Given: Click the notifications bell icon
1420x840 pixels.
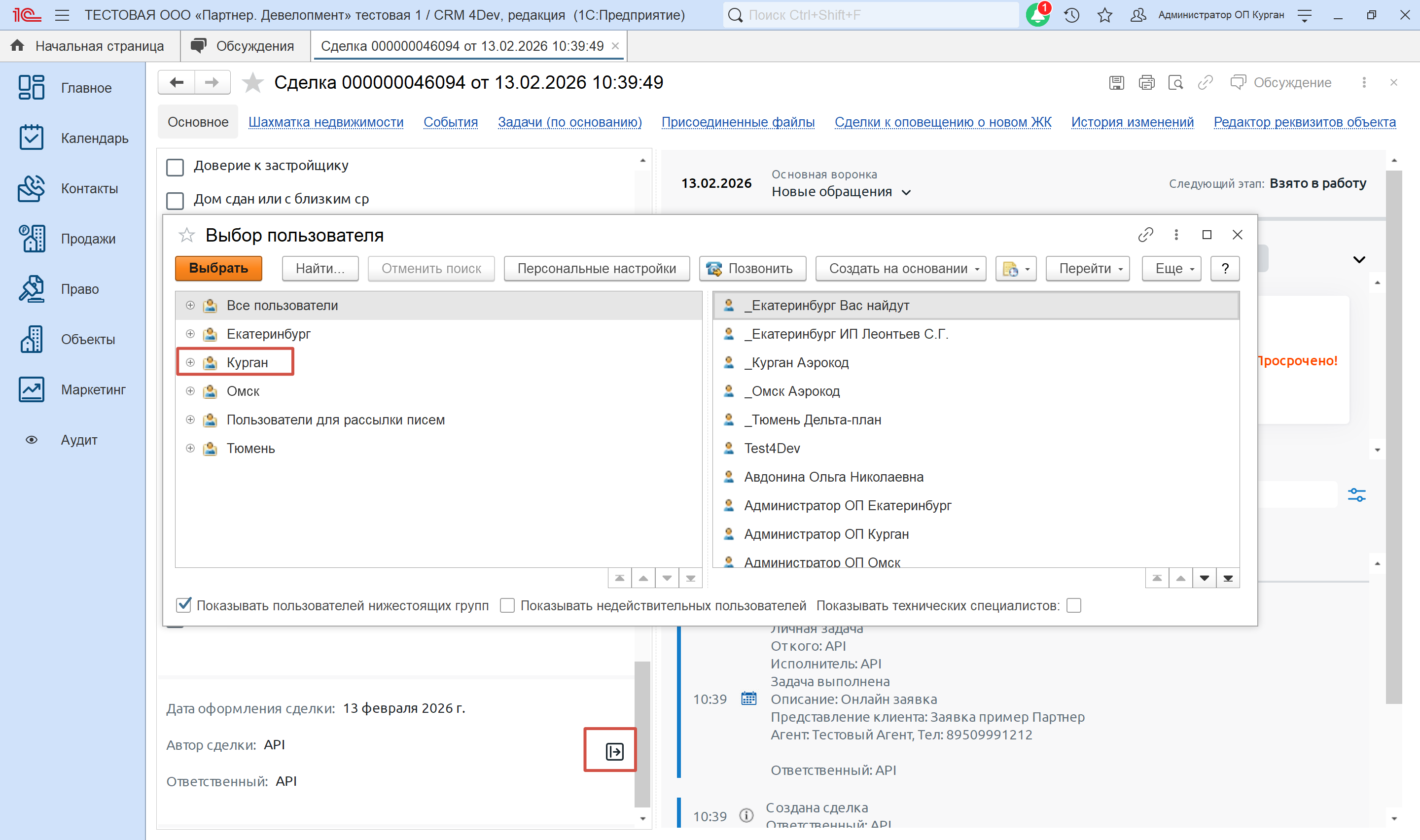Looking at the screenshot, I should [x=1037, y=15].
